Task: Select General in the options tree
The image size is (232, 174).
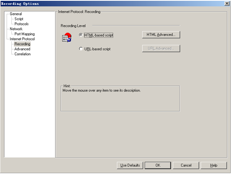Action: point(16,14)
